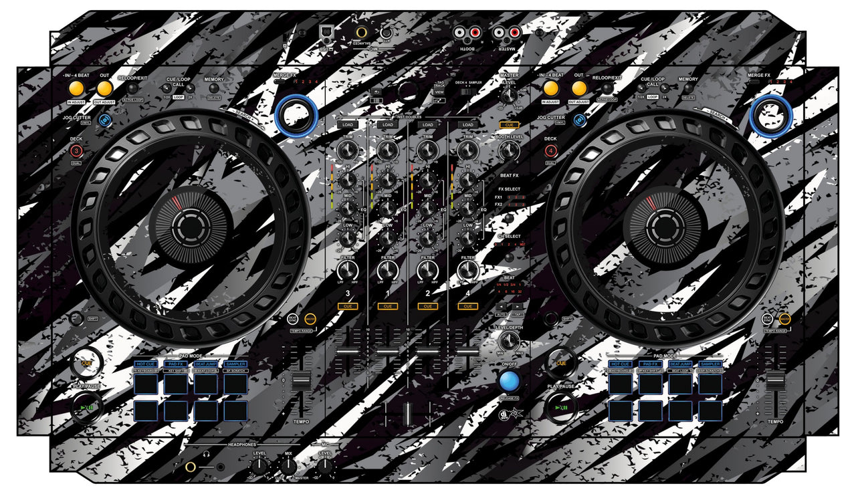The height and width of the screenshot is (494, 856).
Task: Step the BEAT left-arrow selector down
Action: click(501, 305)
